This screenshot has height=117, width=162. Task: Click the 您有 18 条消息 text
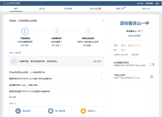click(15, 53)
